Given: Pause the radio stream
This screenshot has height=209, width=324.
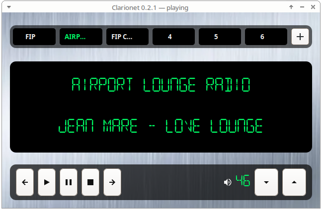Looking at the screenshot, I should click(69, 182).
